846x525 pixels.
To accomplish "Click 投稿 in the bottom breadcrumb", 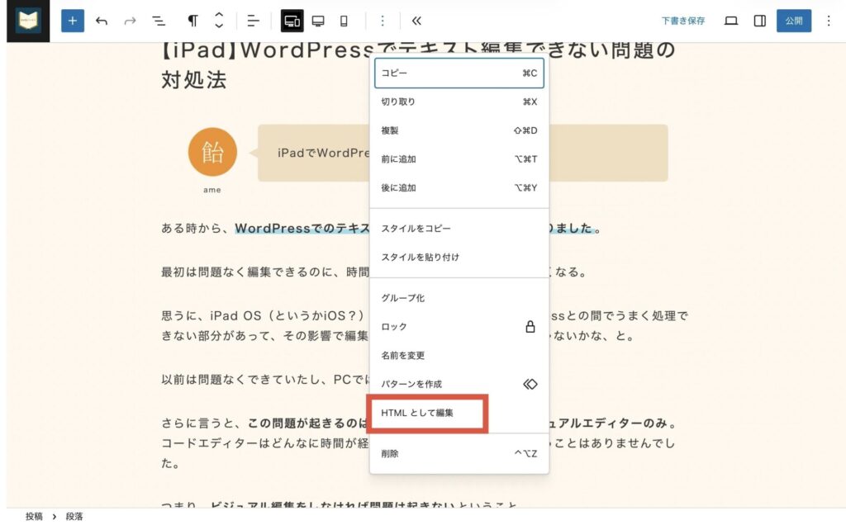I will [34, 516].
